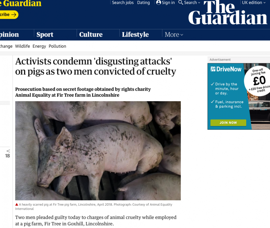Click the DriveNow logo in advertisement
Viewport: 270px width, 228px height.
[226, 69]
